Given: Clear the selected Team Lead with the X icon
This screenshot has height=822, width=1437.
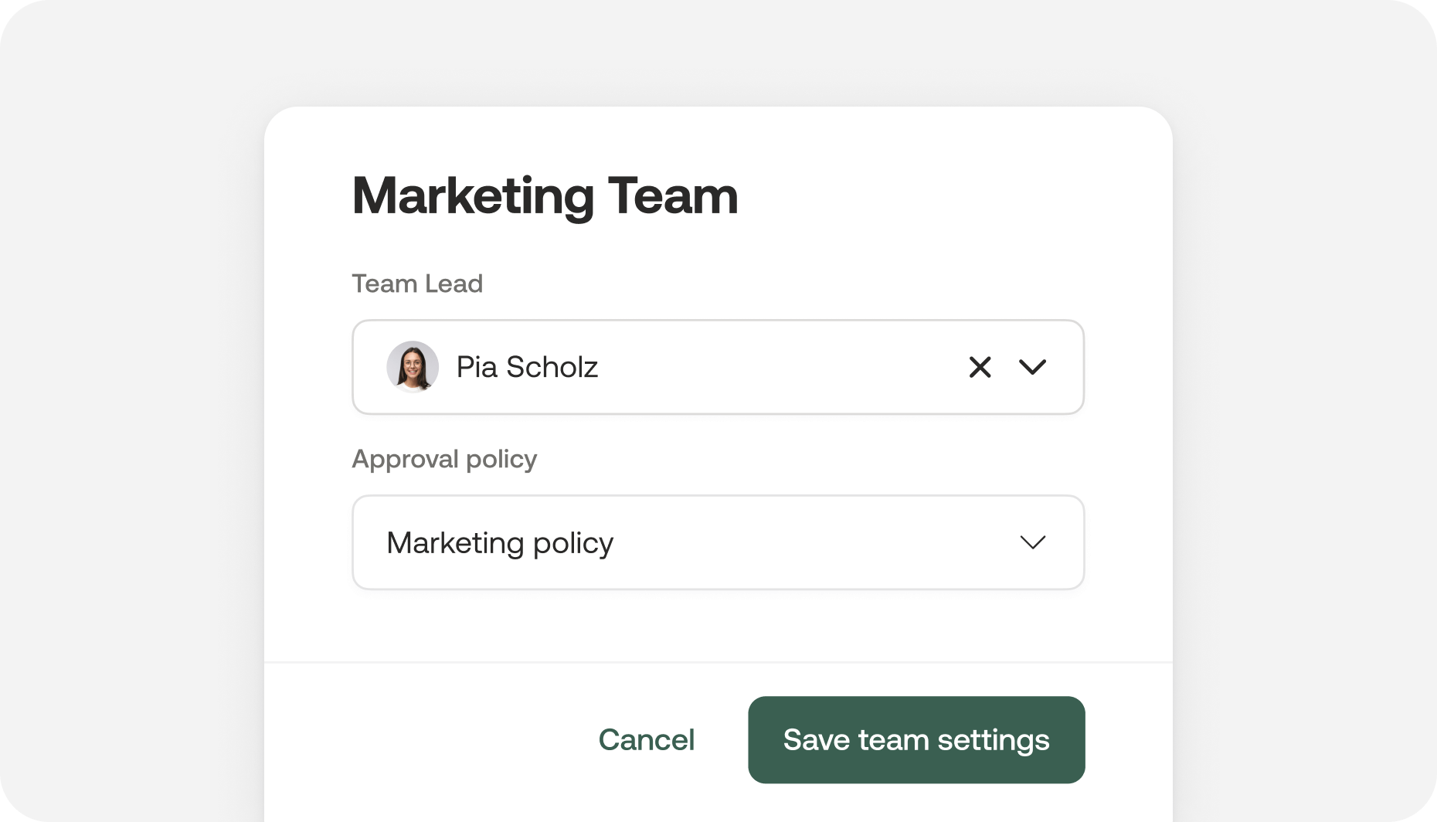Looking at the screenshot, I should [980, 367].
